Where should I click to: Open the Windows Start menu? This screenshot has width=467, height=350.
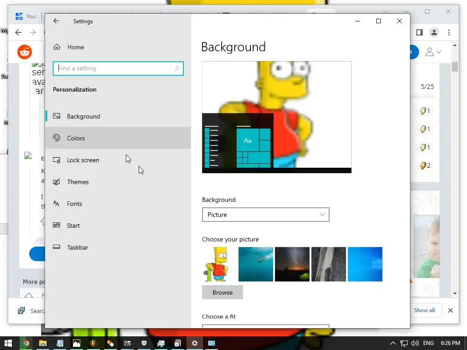pyautogui.click(x=8, y=343)
